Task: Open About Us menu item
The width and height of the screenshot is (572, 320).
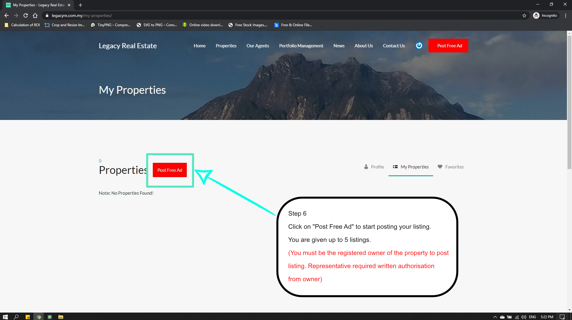Action: pyautogui.click(x=364, y=46)
